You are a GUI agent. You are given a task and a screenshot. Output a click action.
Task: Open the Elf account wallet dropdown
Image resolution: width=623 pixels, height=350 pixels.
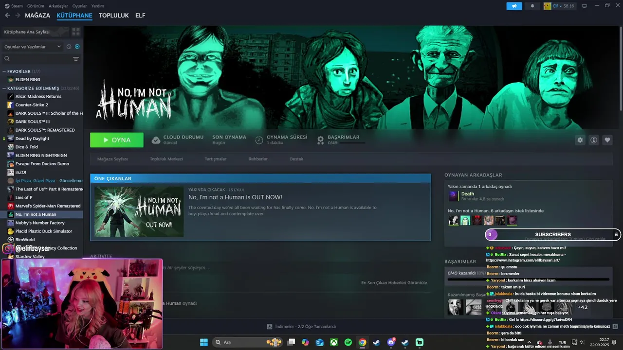[x=560, y=6]
